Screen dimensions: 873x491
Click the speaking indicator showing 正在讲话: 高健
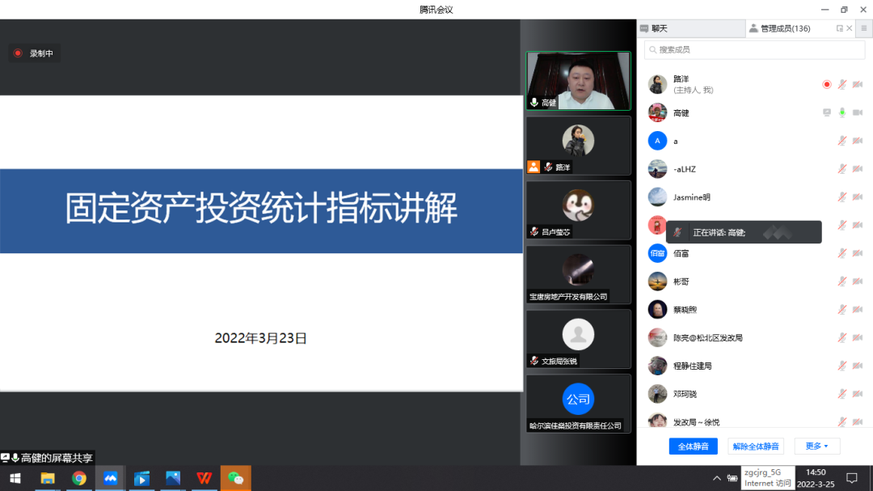click(743, 232)
